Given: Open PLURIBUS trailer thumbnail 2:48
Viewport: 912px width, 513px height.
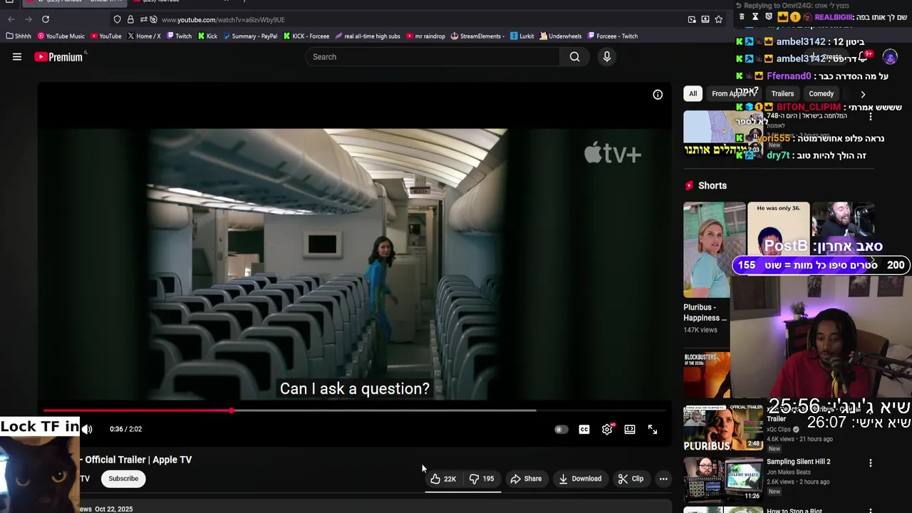Looking at the screenshot, I should 722,429.
